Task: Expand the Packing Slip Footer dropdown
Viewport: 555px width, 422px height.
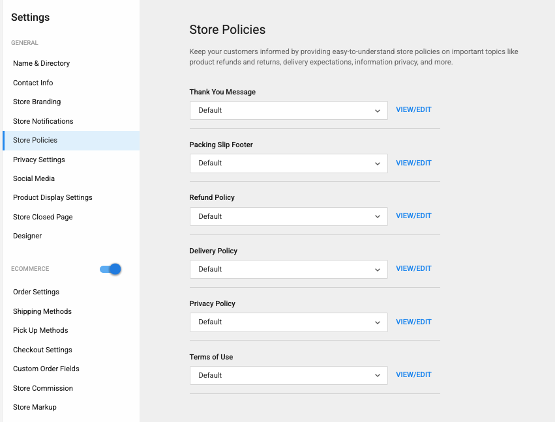Action: pyautogui.click(x=288, y=163)
